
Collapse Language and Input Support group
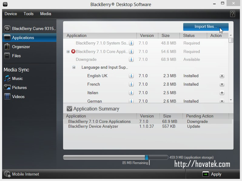[74, 67]
